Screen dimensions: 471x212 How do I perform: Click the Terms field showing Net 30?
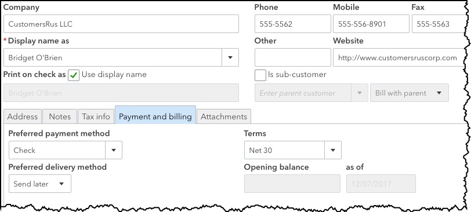coord(284,150)
